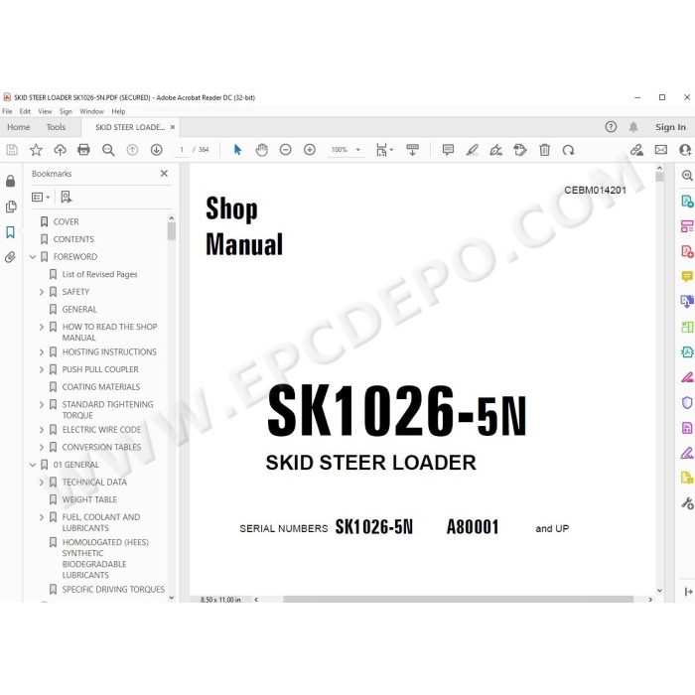Select the arrow selection tool
This screenshot has height=695, width=695.
[237, 150]
